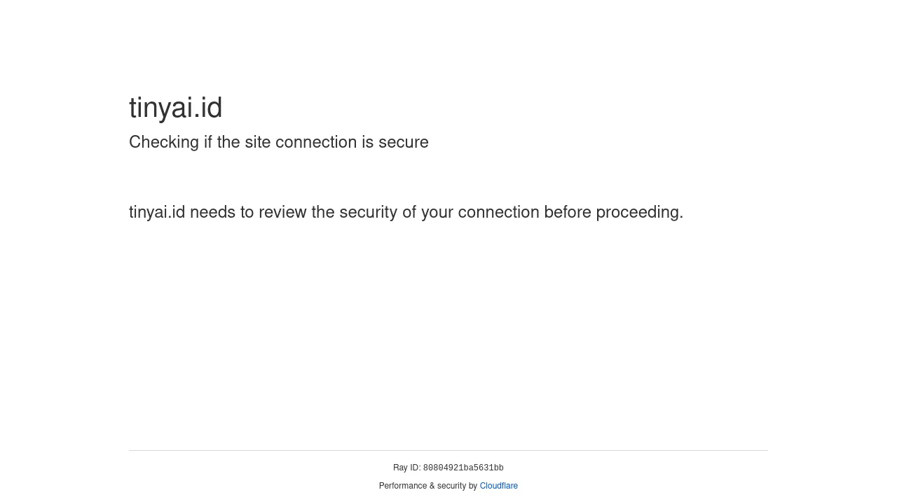This screenshot has height=504, width=897.
Task: Select the 'Checking if the site connection is secure' subheading
Action: (278, 142)
